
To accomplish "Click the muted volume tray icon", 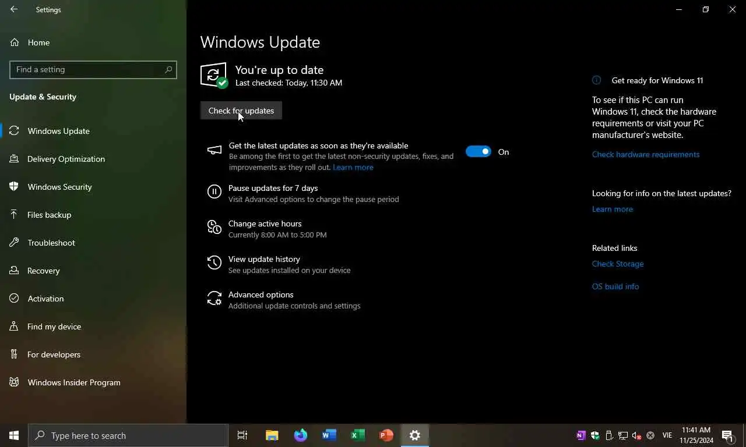I will click(637, 435).
